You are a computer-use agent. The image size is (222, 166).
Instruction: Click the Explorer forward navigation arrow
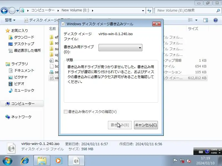pos(12,11)
